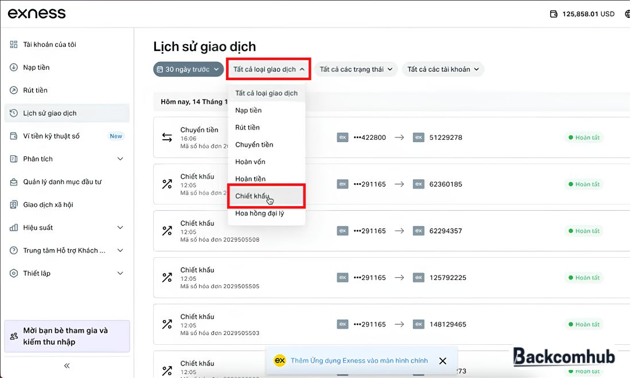Viewport: 631px width, 378px height.
Task: Collapse sidebar with double-chevron icon
Action: [67, 365]
